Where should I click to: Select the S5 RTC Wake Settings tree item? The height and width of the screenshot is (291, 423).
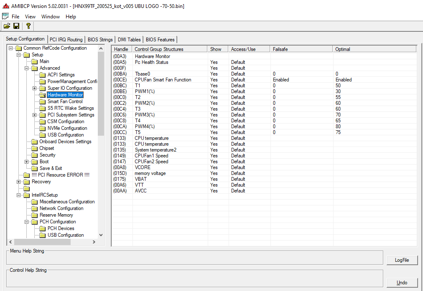pyautogui.click(x=71, y=108)
